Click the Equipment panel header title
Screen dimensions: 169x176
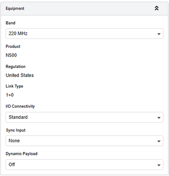click(15, 8)
